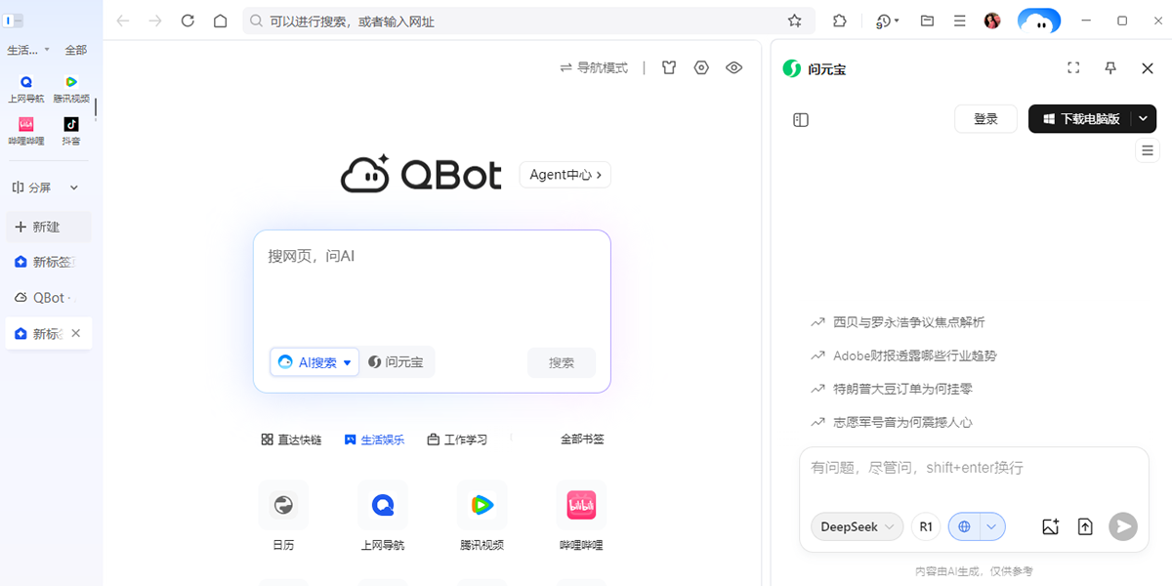
Task: Switch to the QBot tab in sidebar
Action: coord(49,298)
